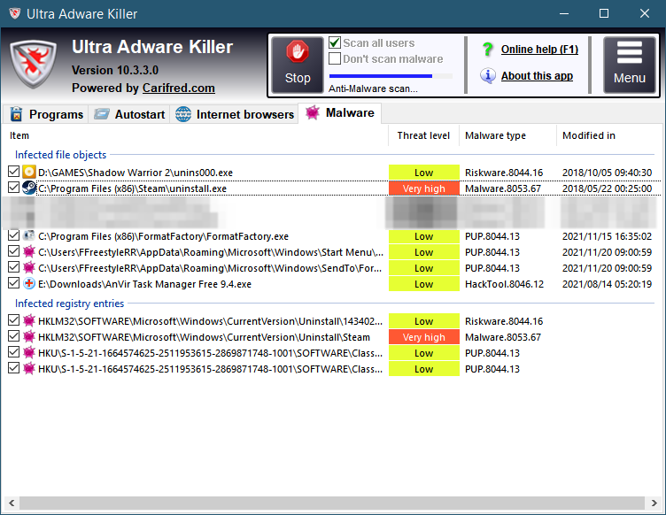Uncheck the Shadow Warrior 2 unins000.exe item
The image size is (666, 515).
13,172
